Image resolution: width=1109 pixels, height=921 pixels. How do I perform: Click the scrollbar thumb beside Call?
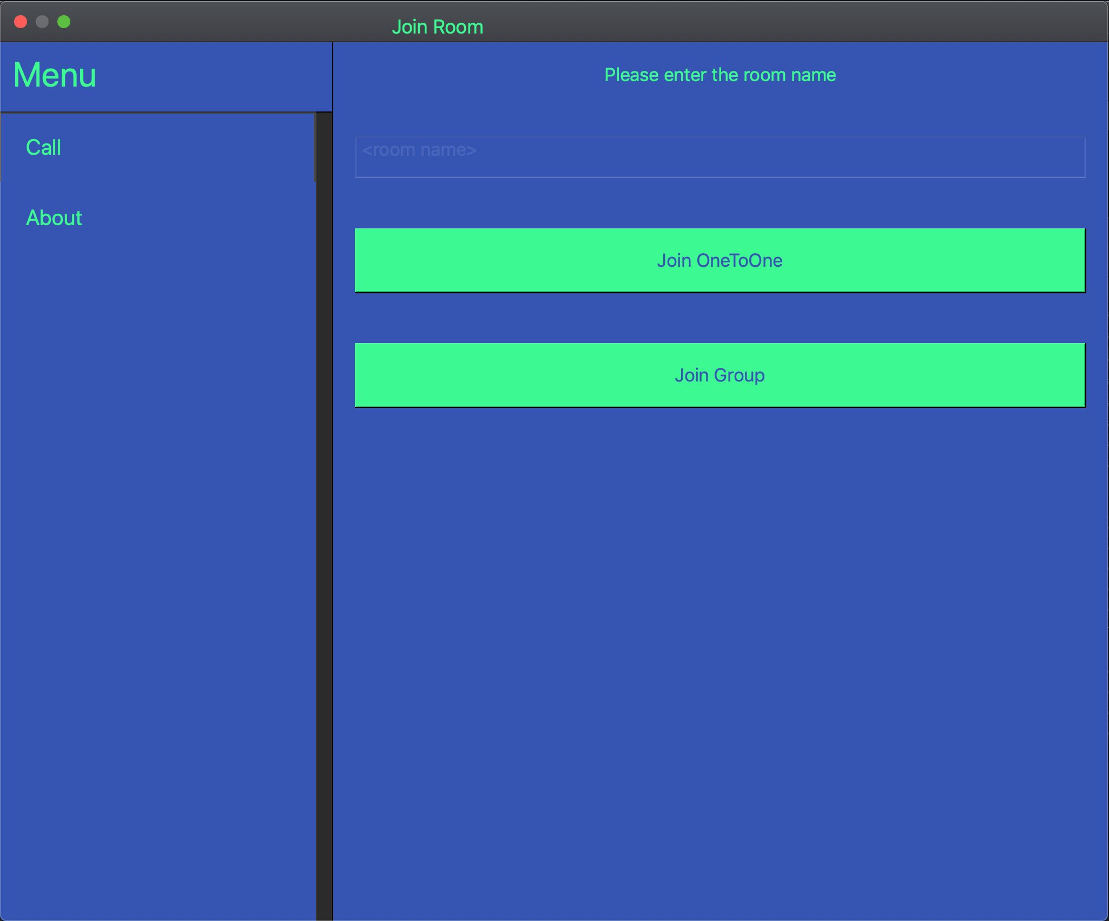315,147
